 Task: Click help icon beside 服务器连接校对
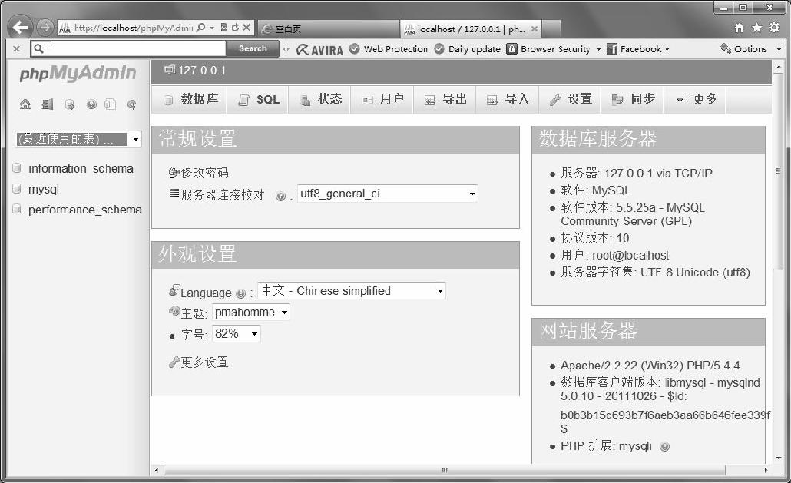(280, 196)
